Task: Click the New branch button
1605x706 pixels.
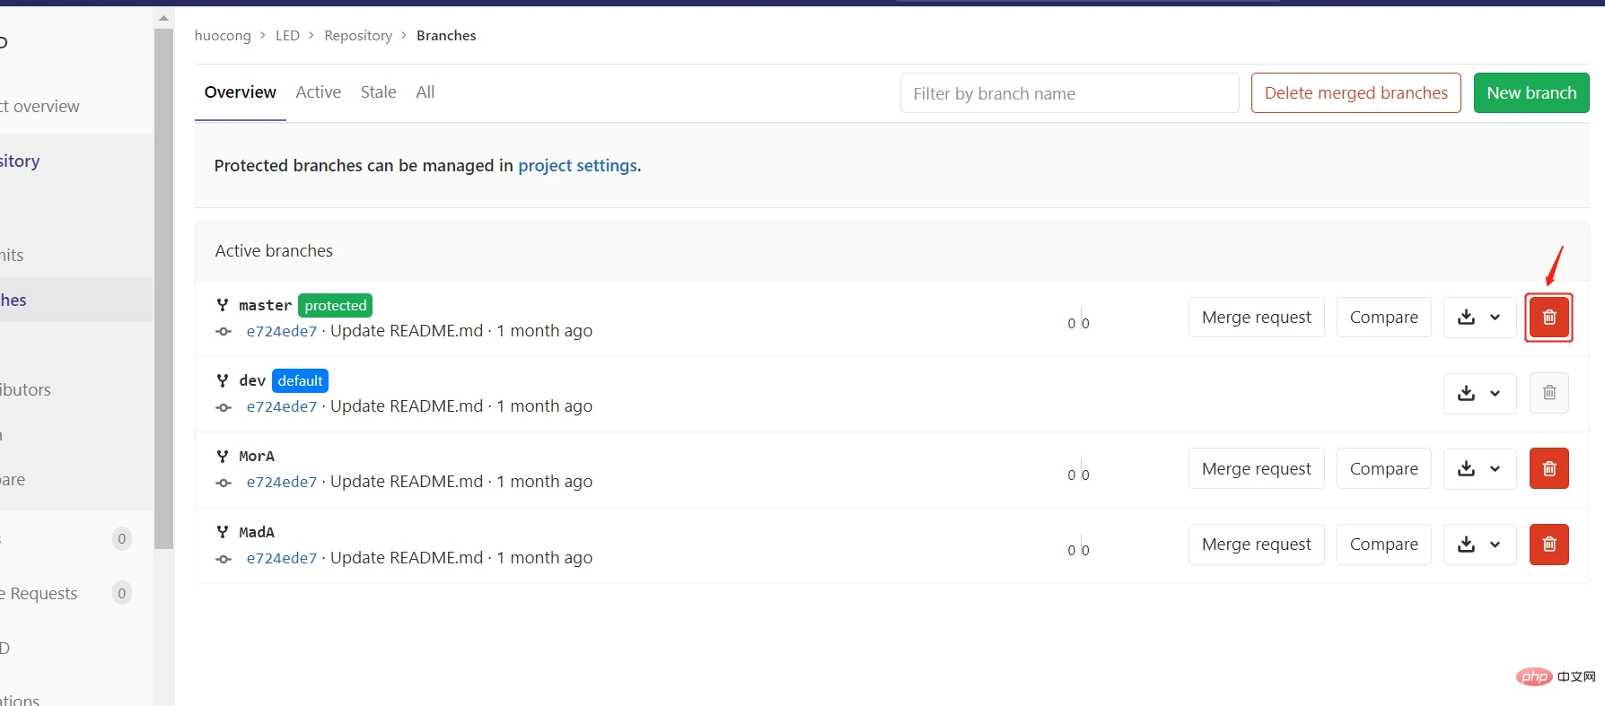Action: click(x=1530, y=93)
